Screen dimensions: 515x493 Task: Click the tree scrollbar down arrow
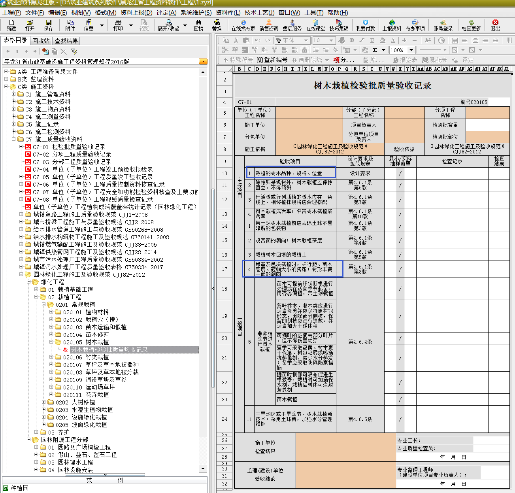(203, 468)
